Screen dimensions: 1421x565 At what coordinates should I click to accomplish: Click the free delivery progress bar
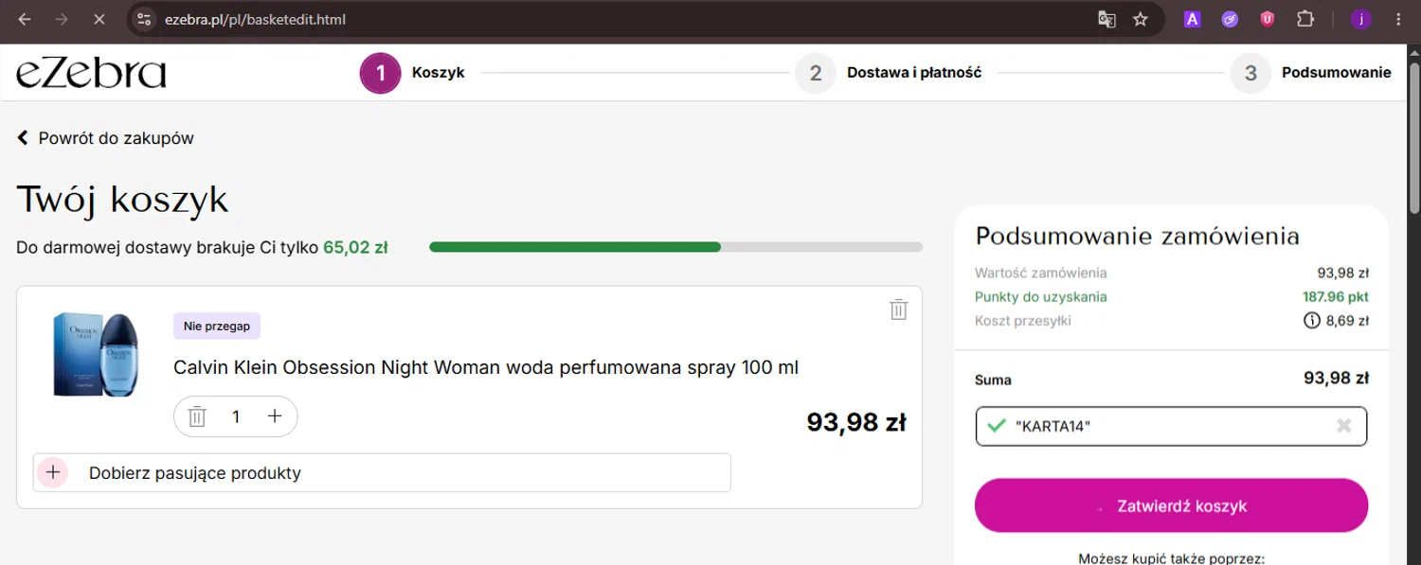pos(675,247)
